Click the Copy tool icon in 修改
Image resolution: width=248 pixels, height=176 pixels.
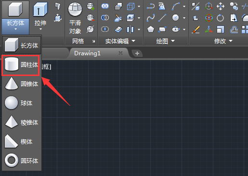234,6
